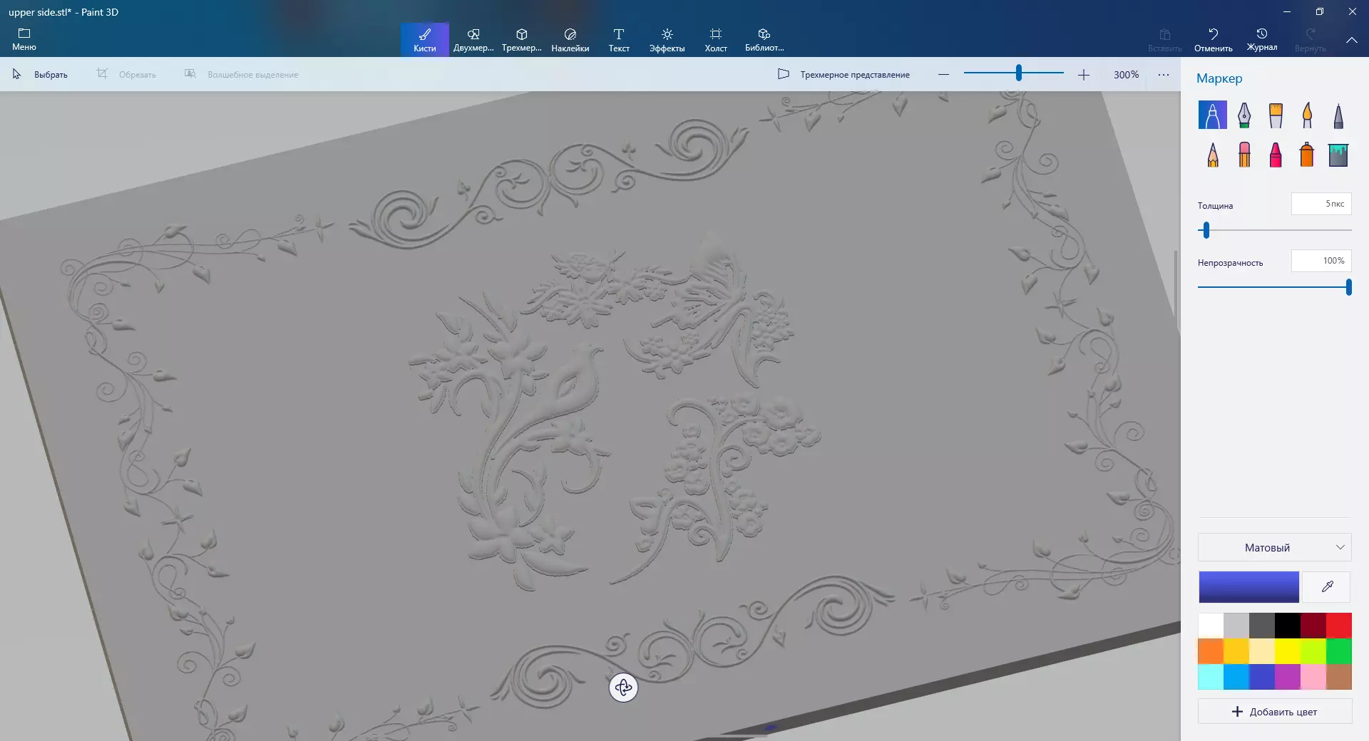
Task: Open the Текст tab
Action: pyautogui.click(x=619, y=39)
